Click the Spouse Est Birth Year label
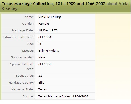This screenshot has height=104, width=131. (x=22, y=66)
